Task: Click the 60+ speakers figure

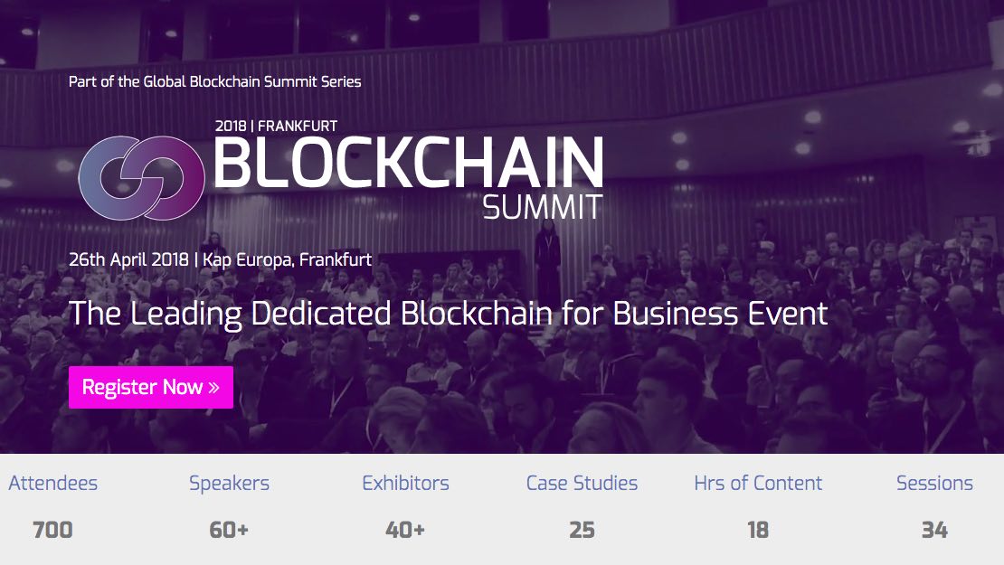Action: pos(229,530)
